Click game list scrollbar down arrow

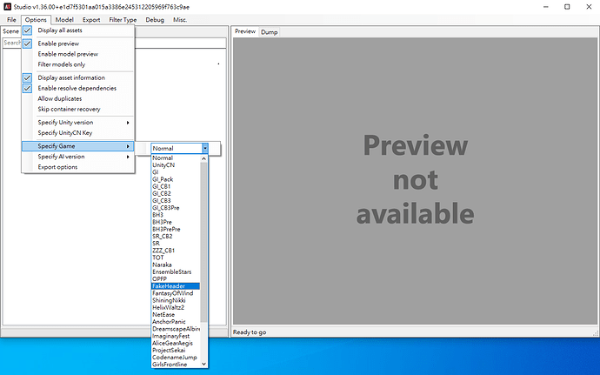click(x=204, y=364)
